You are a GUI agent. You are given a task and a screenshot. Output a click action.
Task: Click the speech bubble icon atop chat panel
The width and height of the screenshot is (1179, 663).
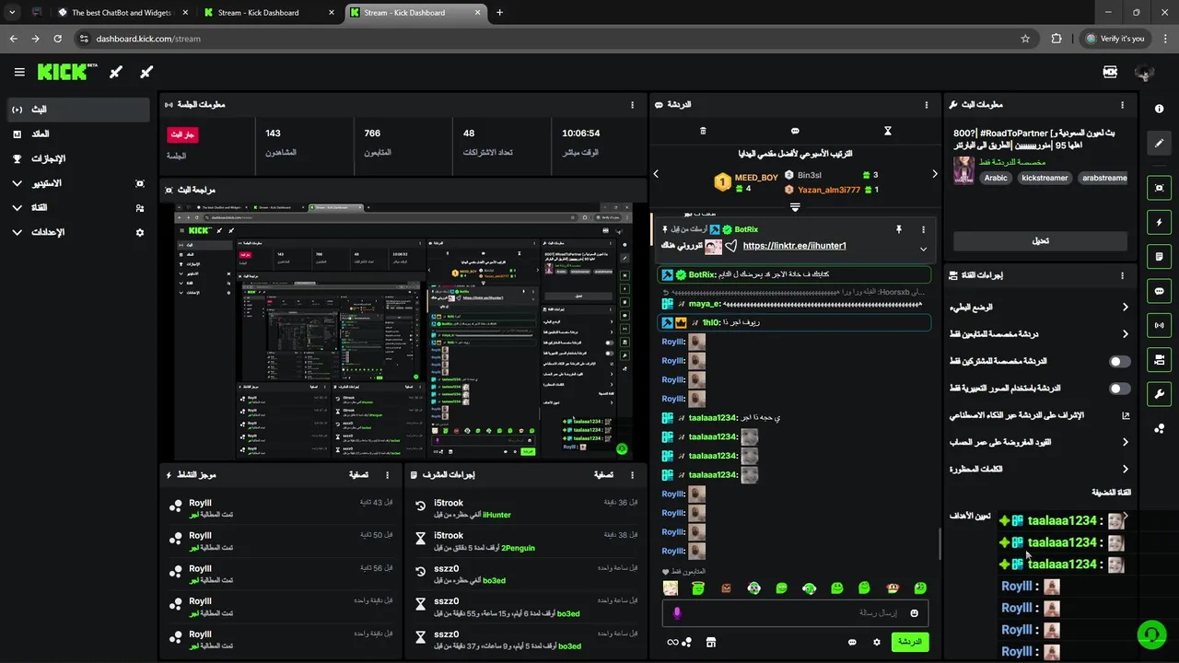click(x=795, y=131)
